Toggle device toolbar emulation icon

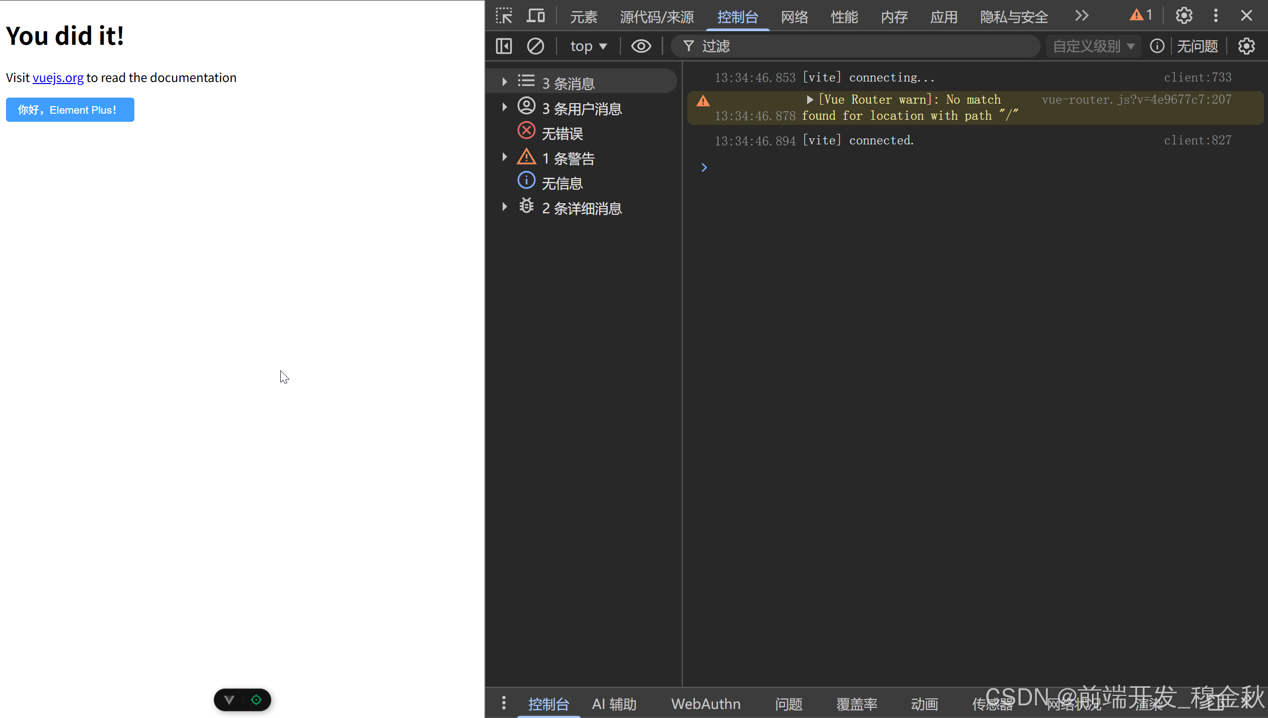[x=535, y=16]
